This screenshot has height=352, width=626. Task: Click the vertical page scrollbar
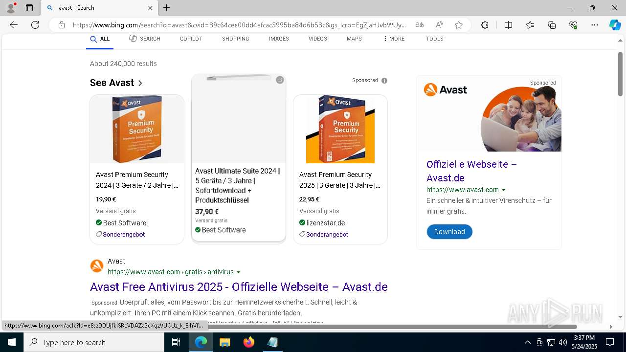[620, 74]
